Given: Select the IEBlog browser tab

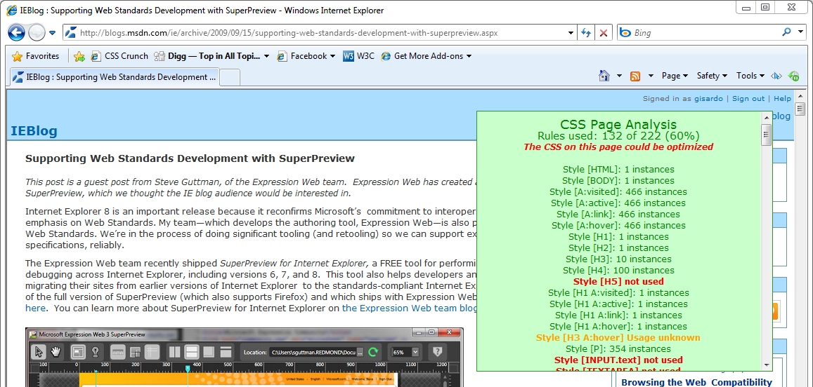Looking at the screenshot, I should [115, 77].
